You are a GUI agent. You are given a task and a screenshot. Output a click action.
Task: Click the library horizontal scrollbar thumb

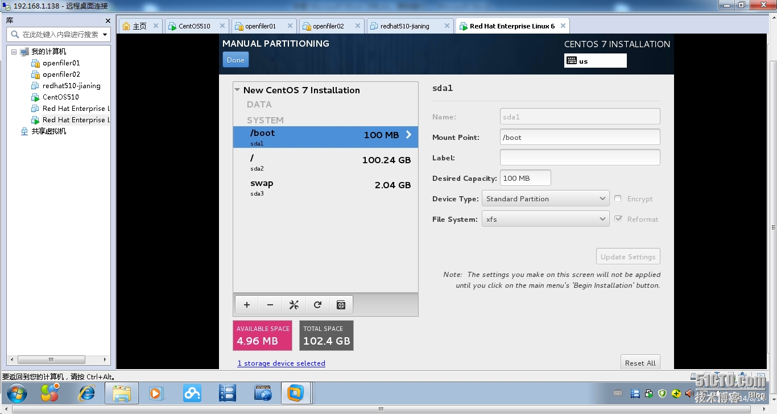(51, 359)
